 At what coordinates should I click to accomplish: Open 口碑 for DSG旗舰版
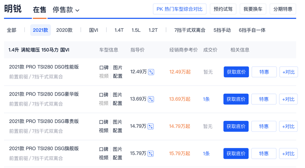pos(104,149)
